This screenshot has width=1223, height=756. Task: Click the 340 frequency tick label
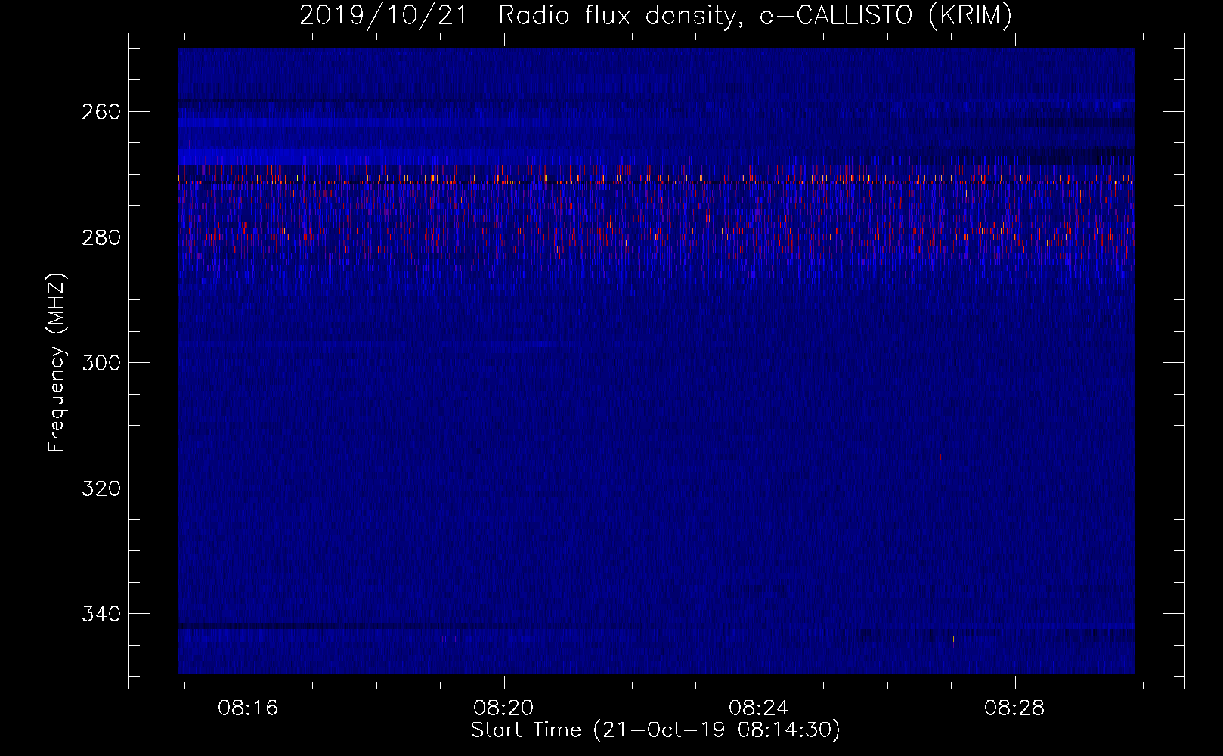coord(101,614)
